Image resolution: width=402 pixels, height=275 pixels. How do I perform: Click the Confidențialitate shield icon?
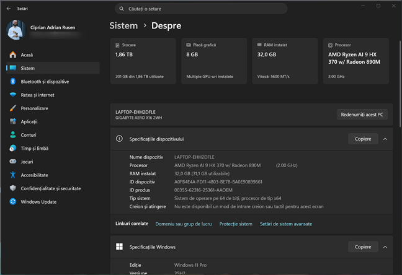click(x=13, y=188)
